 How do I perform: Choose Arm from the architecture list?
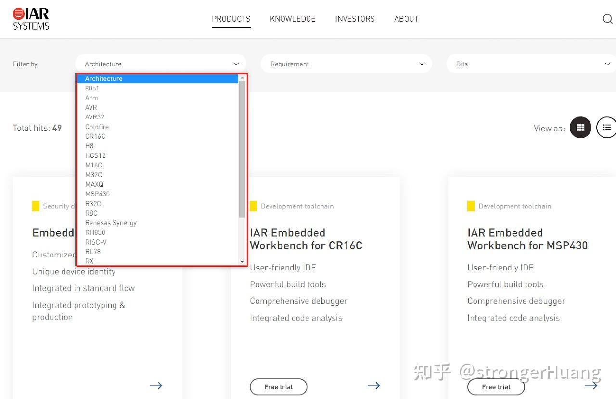pos(158,98)
